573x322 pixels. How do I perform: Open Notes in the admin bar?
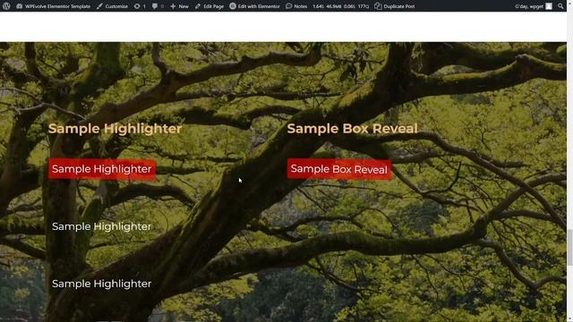point(296,6)
